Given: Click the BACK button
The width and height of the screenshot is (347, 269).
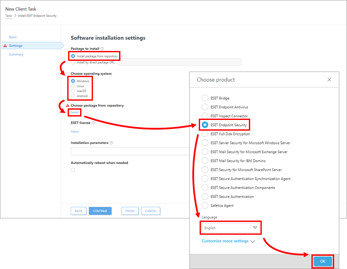Looking at the screenshot, I should [x=78, y=211].
